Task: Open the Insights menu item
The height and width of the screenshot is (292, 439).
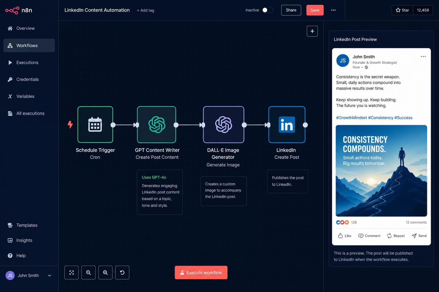Action: [29, 240]
